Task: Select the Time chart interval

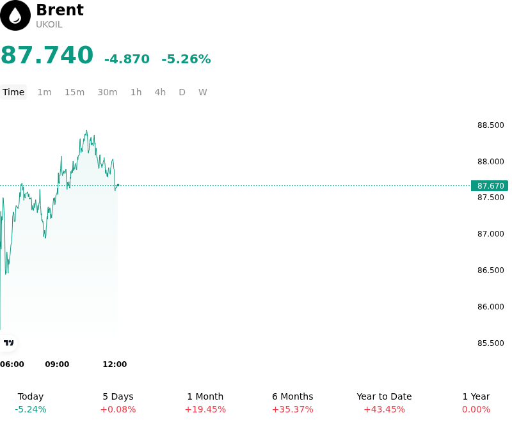Action: [13, 92]
